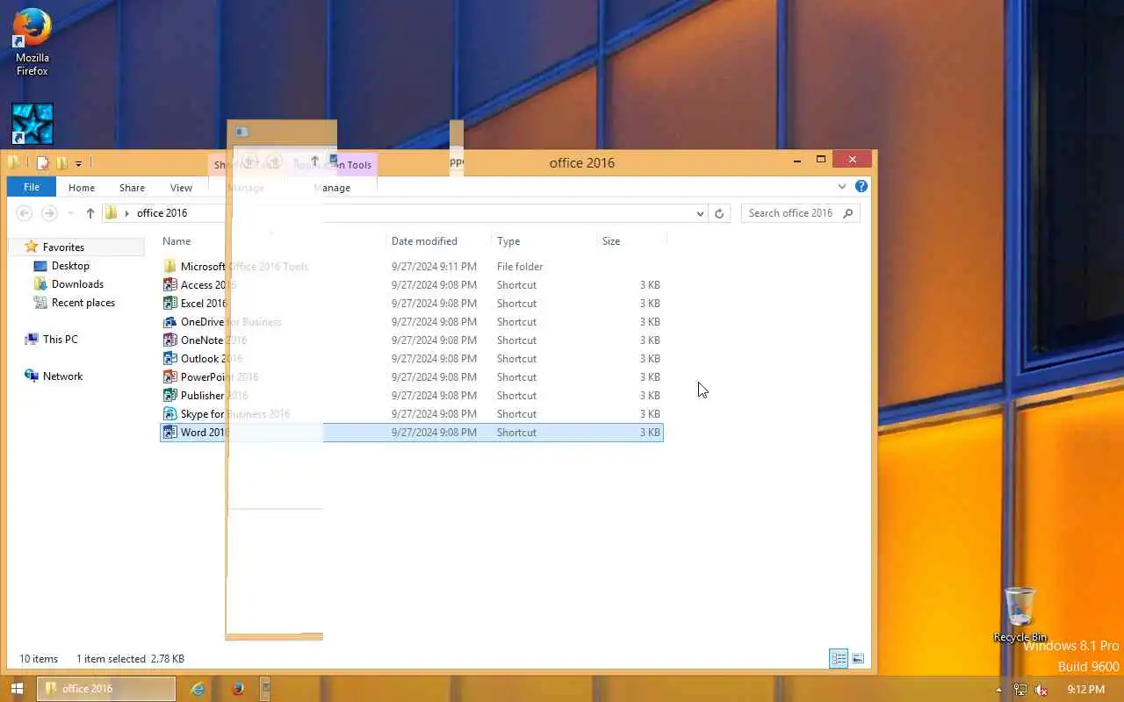Open the 9:12 PM taskbar clock
Viewport: 1124px width, 702px height.
1085,690
